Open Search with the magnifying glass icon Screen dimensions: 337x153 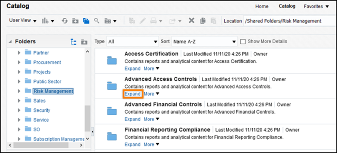[97, 21]
